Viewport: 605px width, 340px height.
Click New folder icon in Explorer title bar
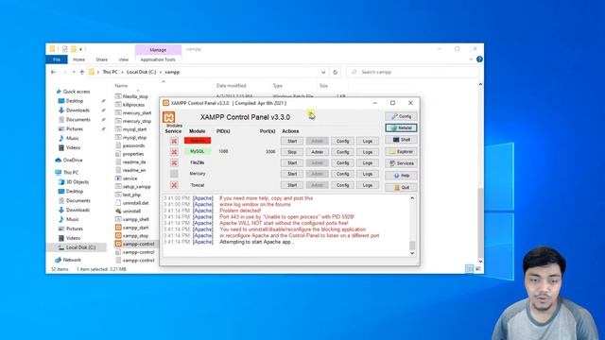(x=74, y=49)
